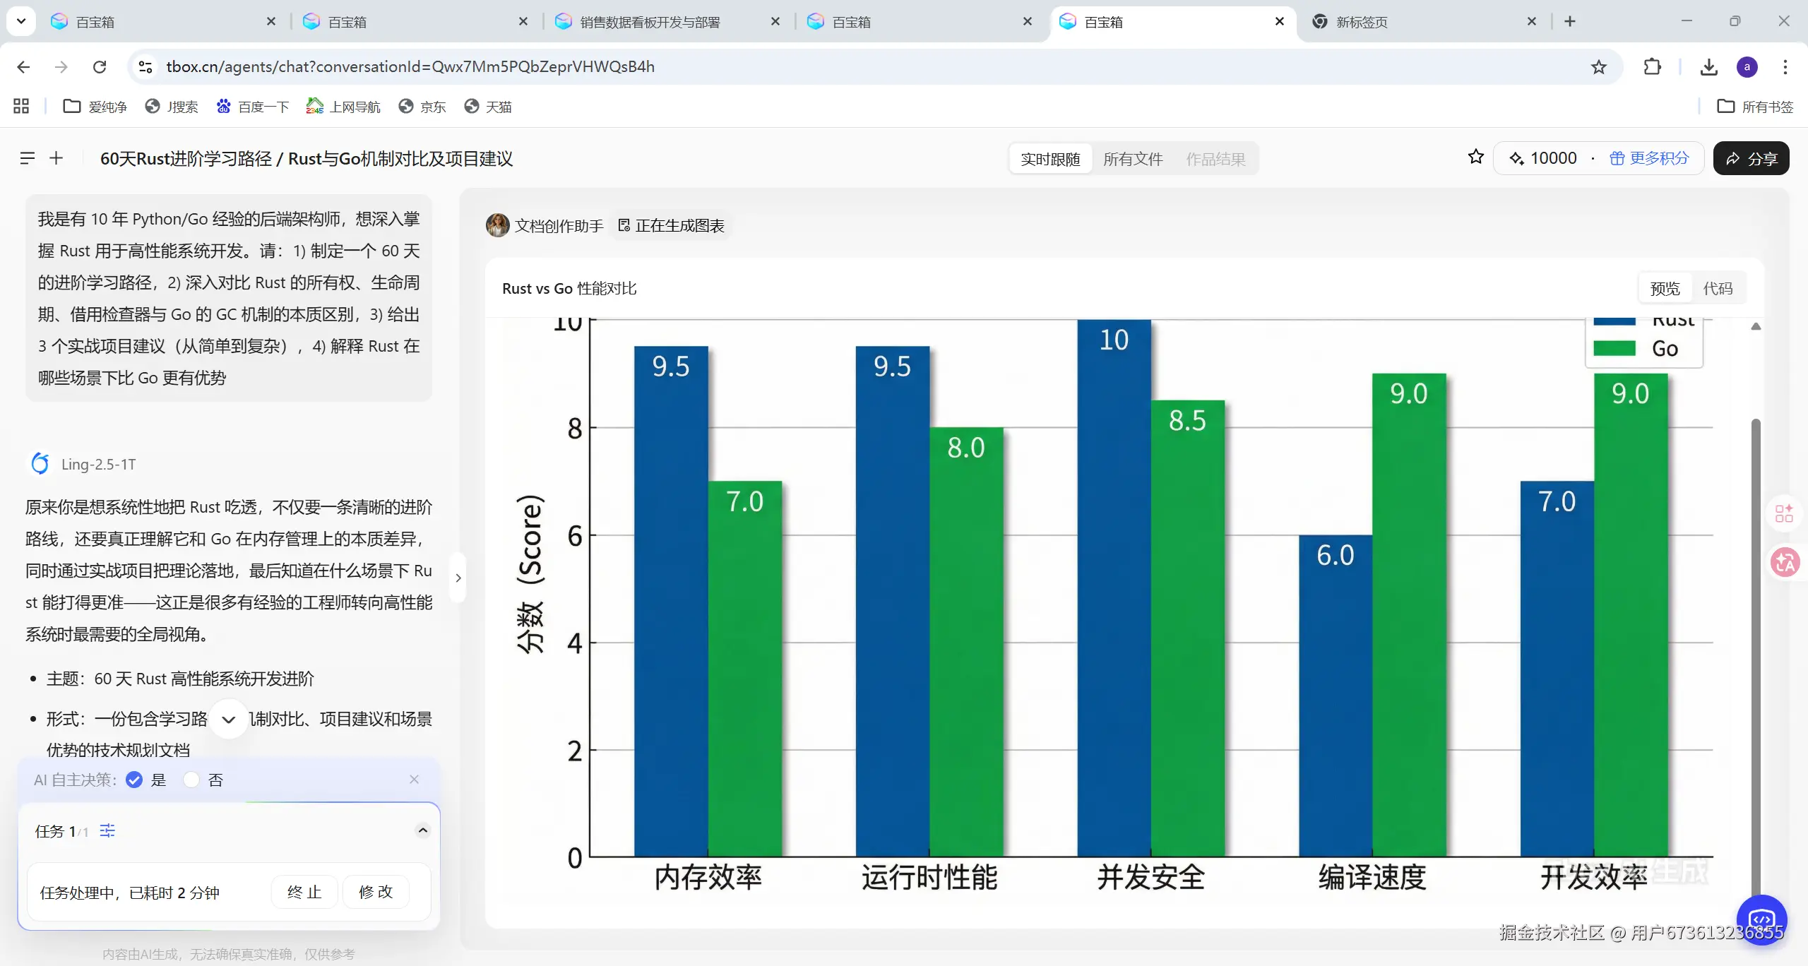Click the code assistant floating button
This screenshot has width=1808, height=966.
pos(1761,919)
